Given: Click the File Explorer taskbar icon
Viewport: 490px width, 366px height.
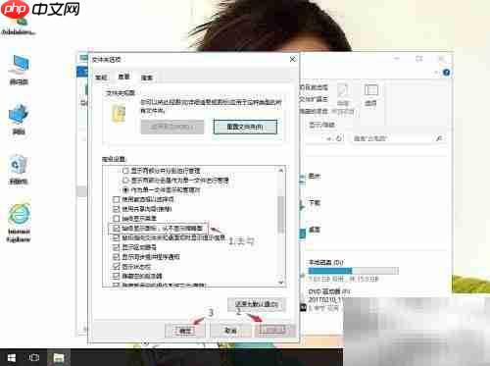Looking at the screenshot, I should pos(59,357).
